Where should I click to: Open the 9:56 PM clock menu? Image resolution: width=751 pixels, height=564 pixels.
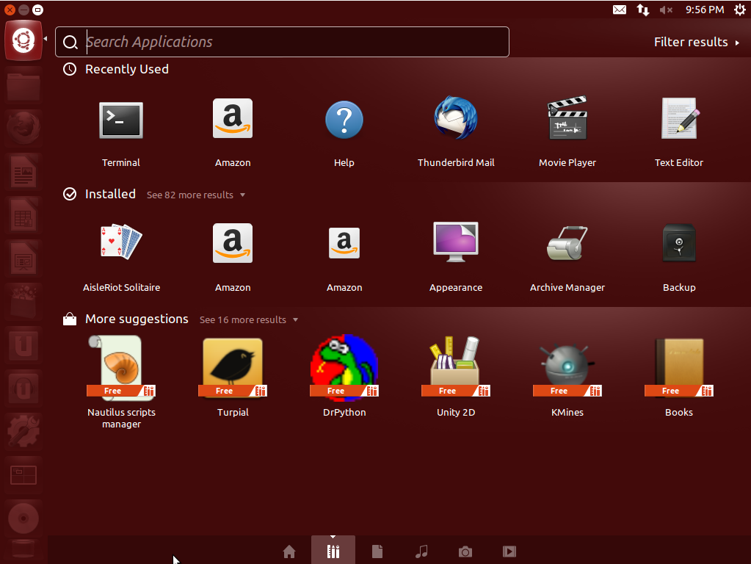pos(705,10)
